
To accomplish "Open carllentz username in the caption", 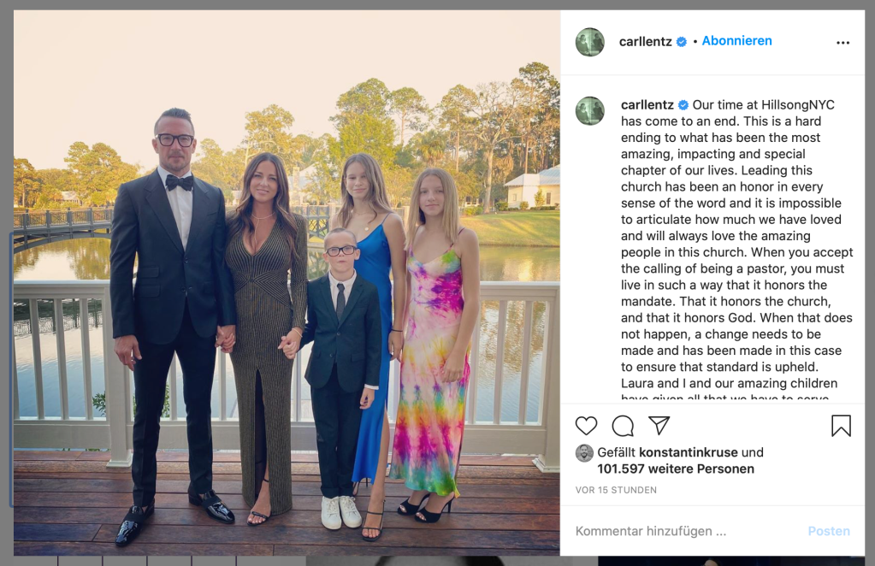I will point(647,105).
